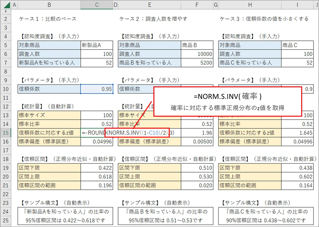Select row 21 header

[x=5, y=185]
